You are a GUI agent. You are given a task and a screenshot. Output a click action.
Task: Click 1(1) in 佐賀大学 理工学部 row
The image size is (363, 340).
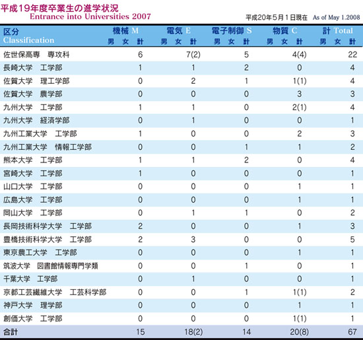pyautogui.click(x=300, y=81)
